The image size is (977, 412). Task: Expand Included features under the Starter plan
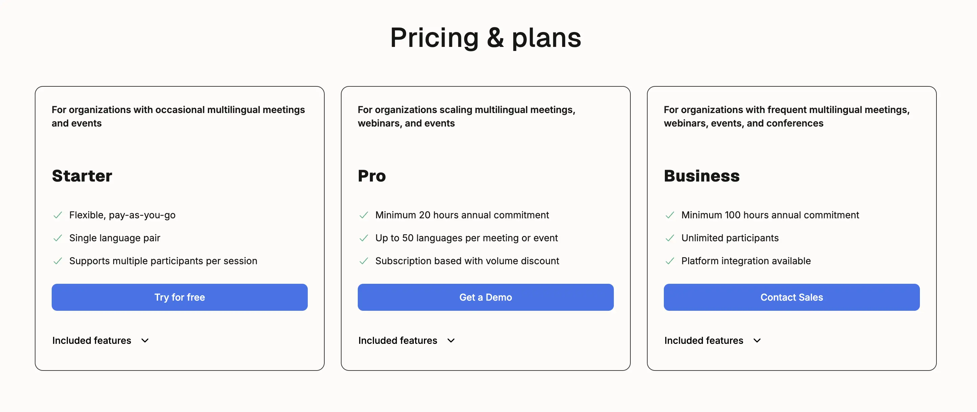tap(92, 340)
